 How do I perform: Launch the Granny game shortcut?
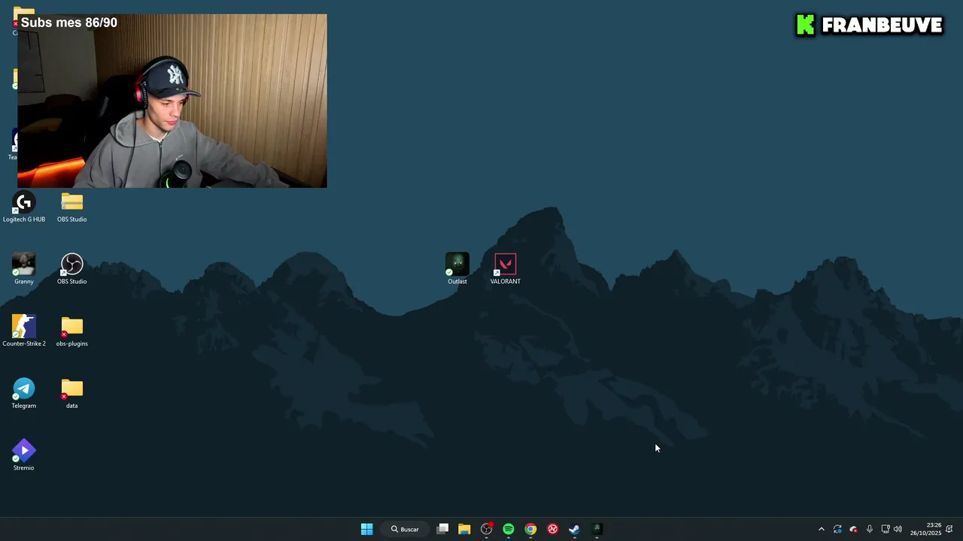[x=23, y=269]
